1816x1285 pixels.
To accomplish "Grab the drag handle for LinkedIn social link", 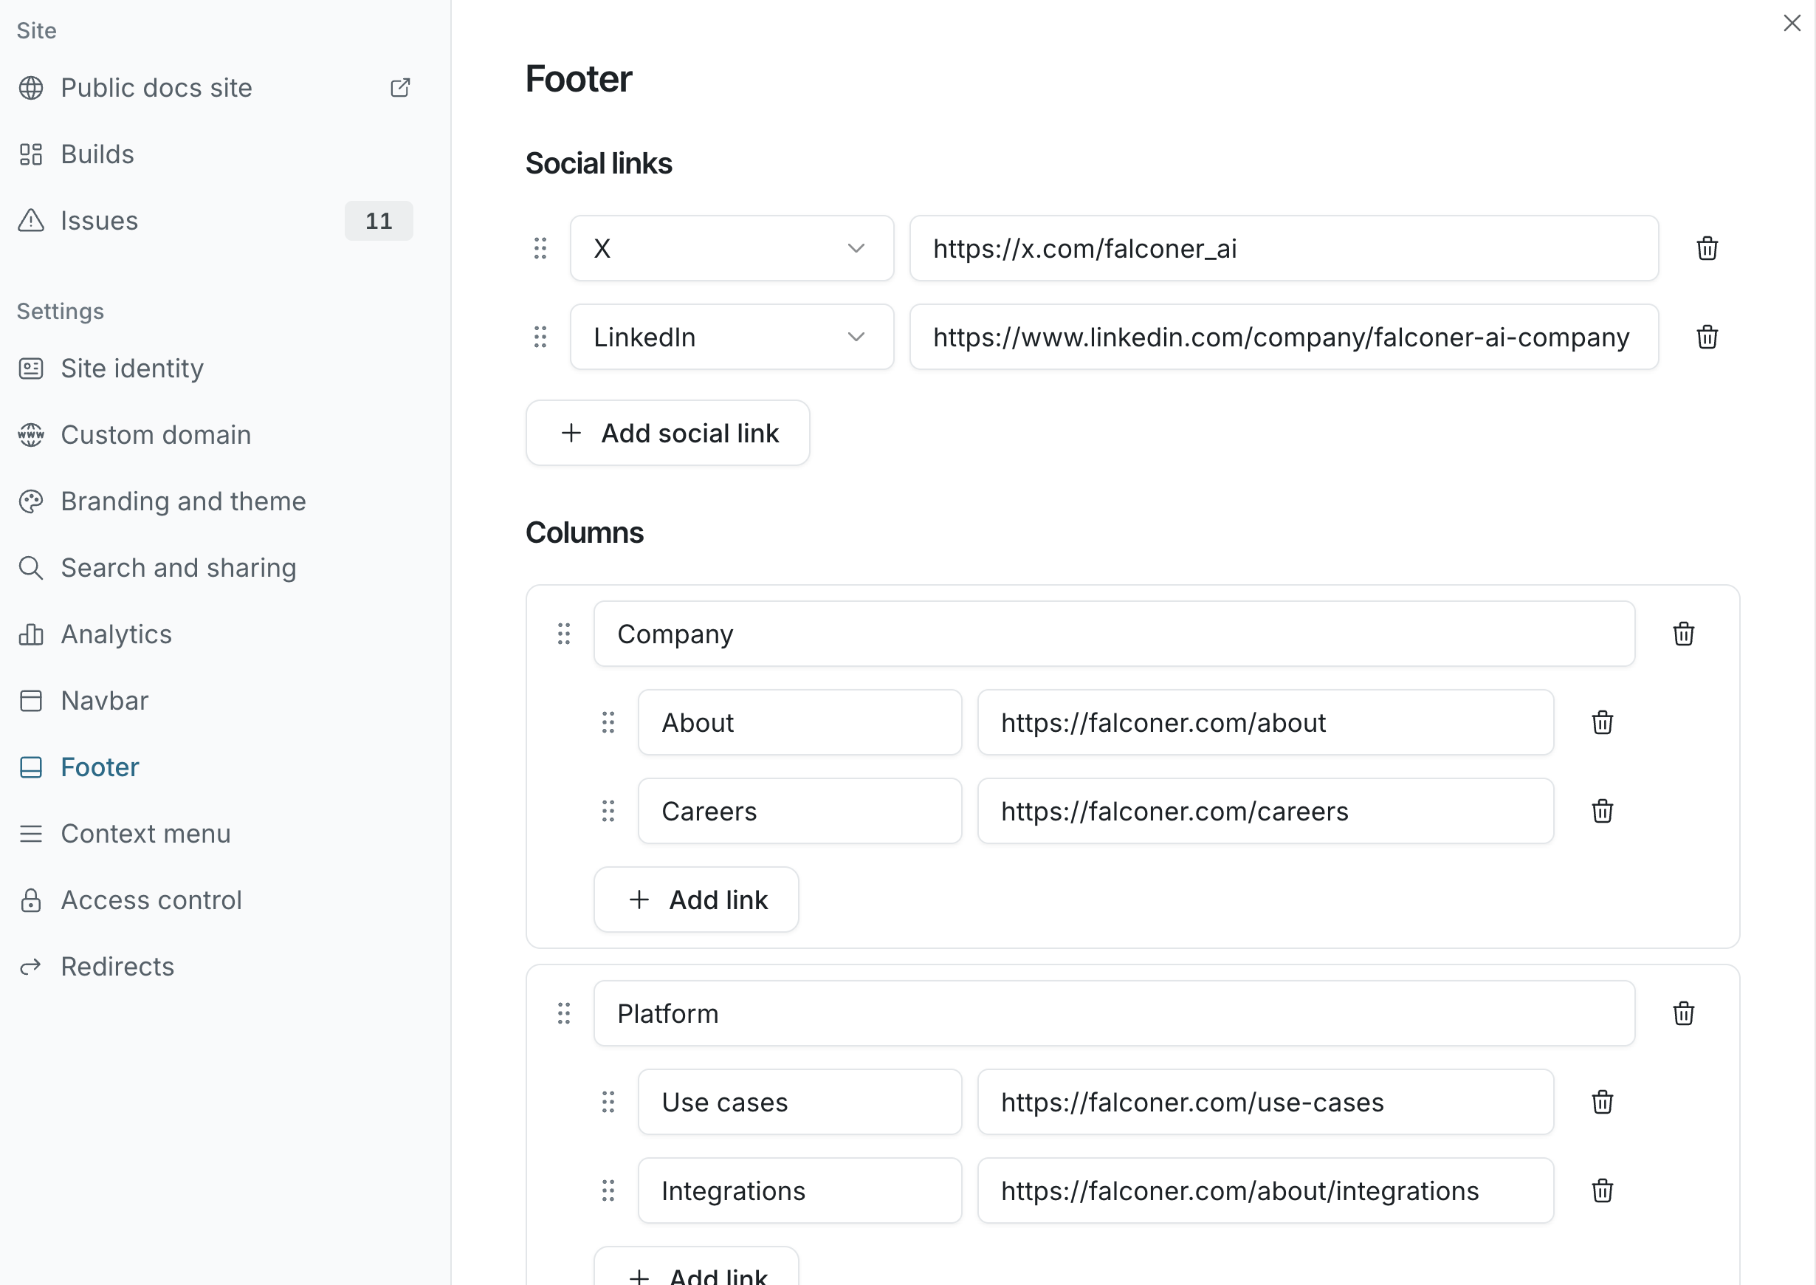I will pos(540,337).
